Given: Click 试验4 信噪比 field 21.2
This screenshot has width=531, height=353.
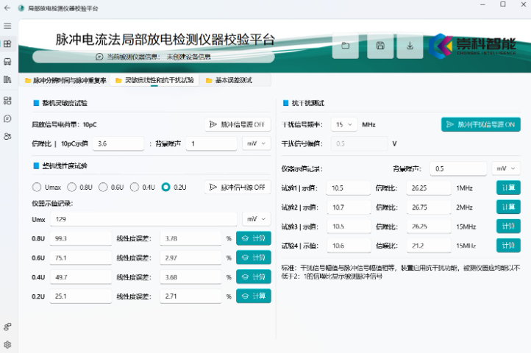Looking at the screenshot, I should [x=429, y=246].
